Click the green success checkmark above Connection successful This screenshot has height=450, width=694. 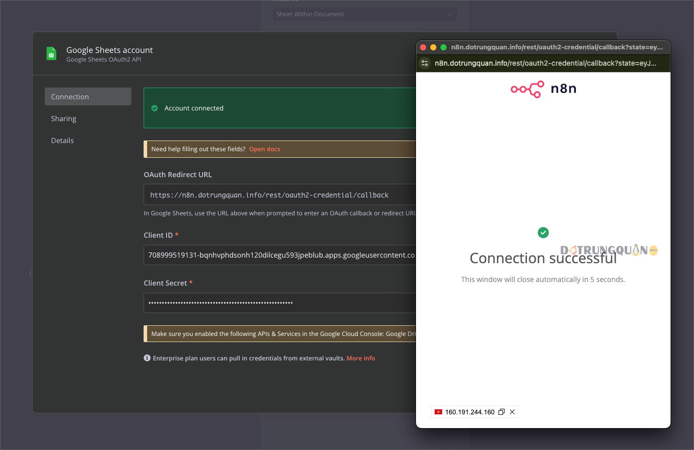coord(543,233)
